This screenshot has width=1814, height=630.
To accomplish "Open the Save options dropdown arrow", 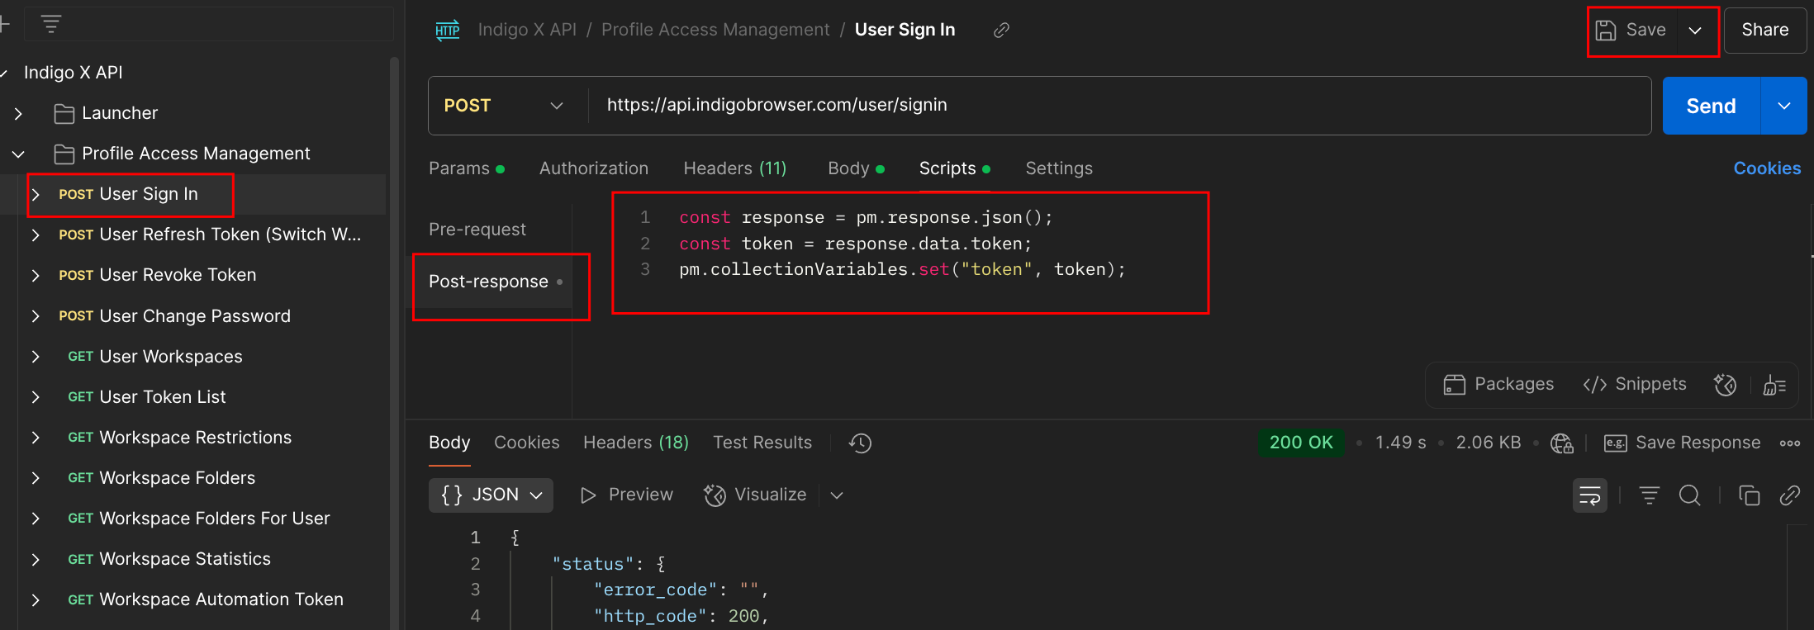I will pos(1695,31).
